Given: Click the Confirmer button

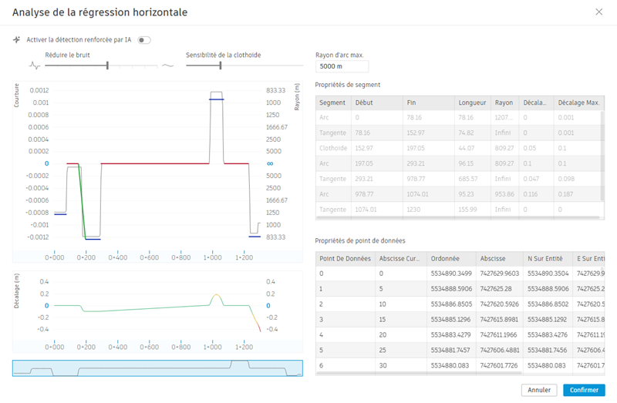Looking at the screenshot, I should coord(584,390).
